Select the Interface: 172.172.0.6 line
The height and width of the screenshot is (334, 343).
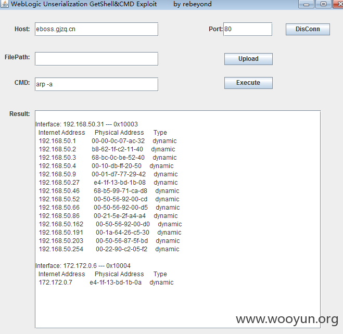click(83, 265)
